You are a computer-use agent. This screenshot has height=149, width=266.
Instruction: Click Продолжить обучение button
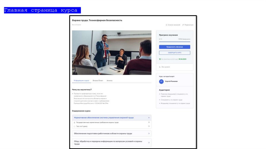tap(175, 47)
